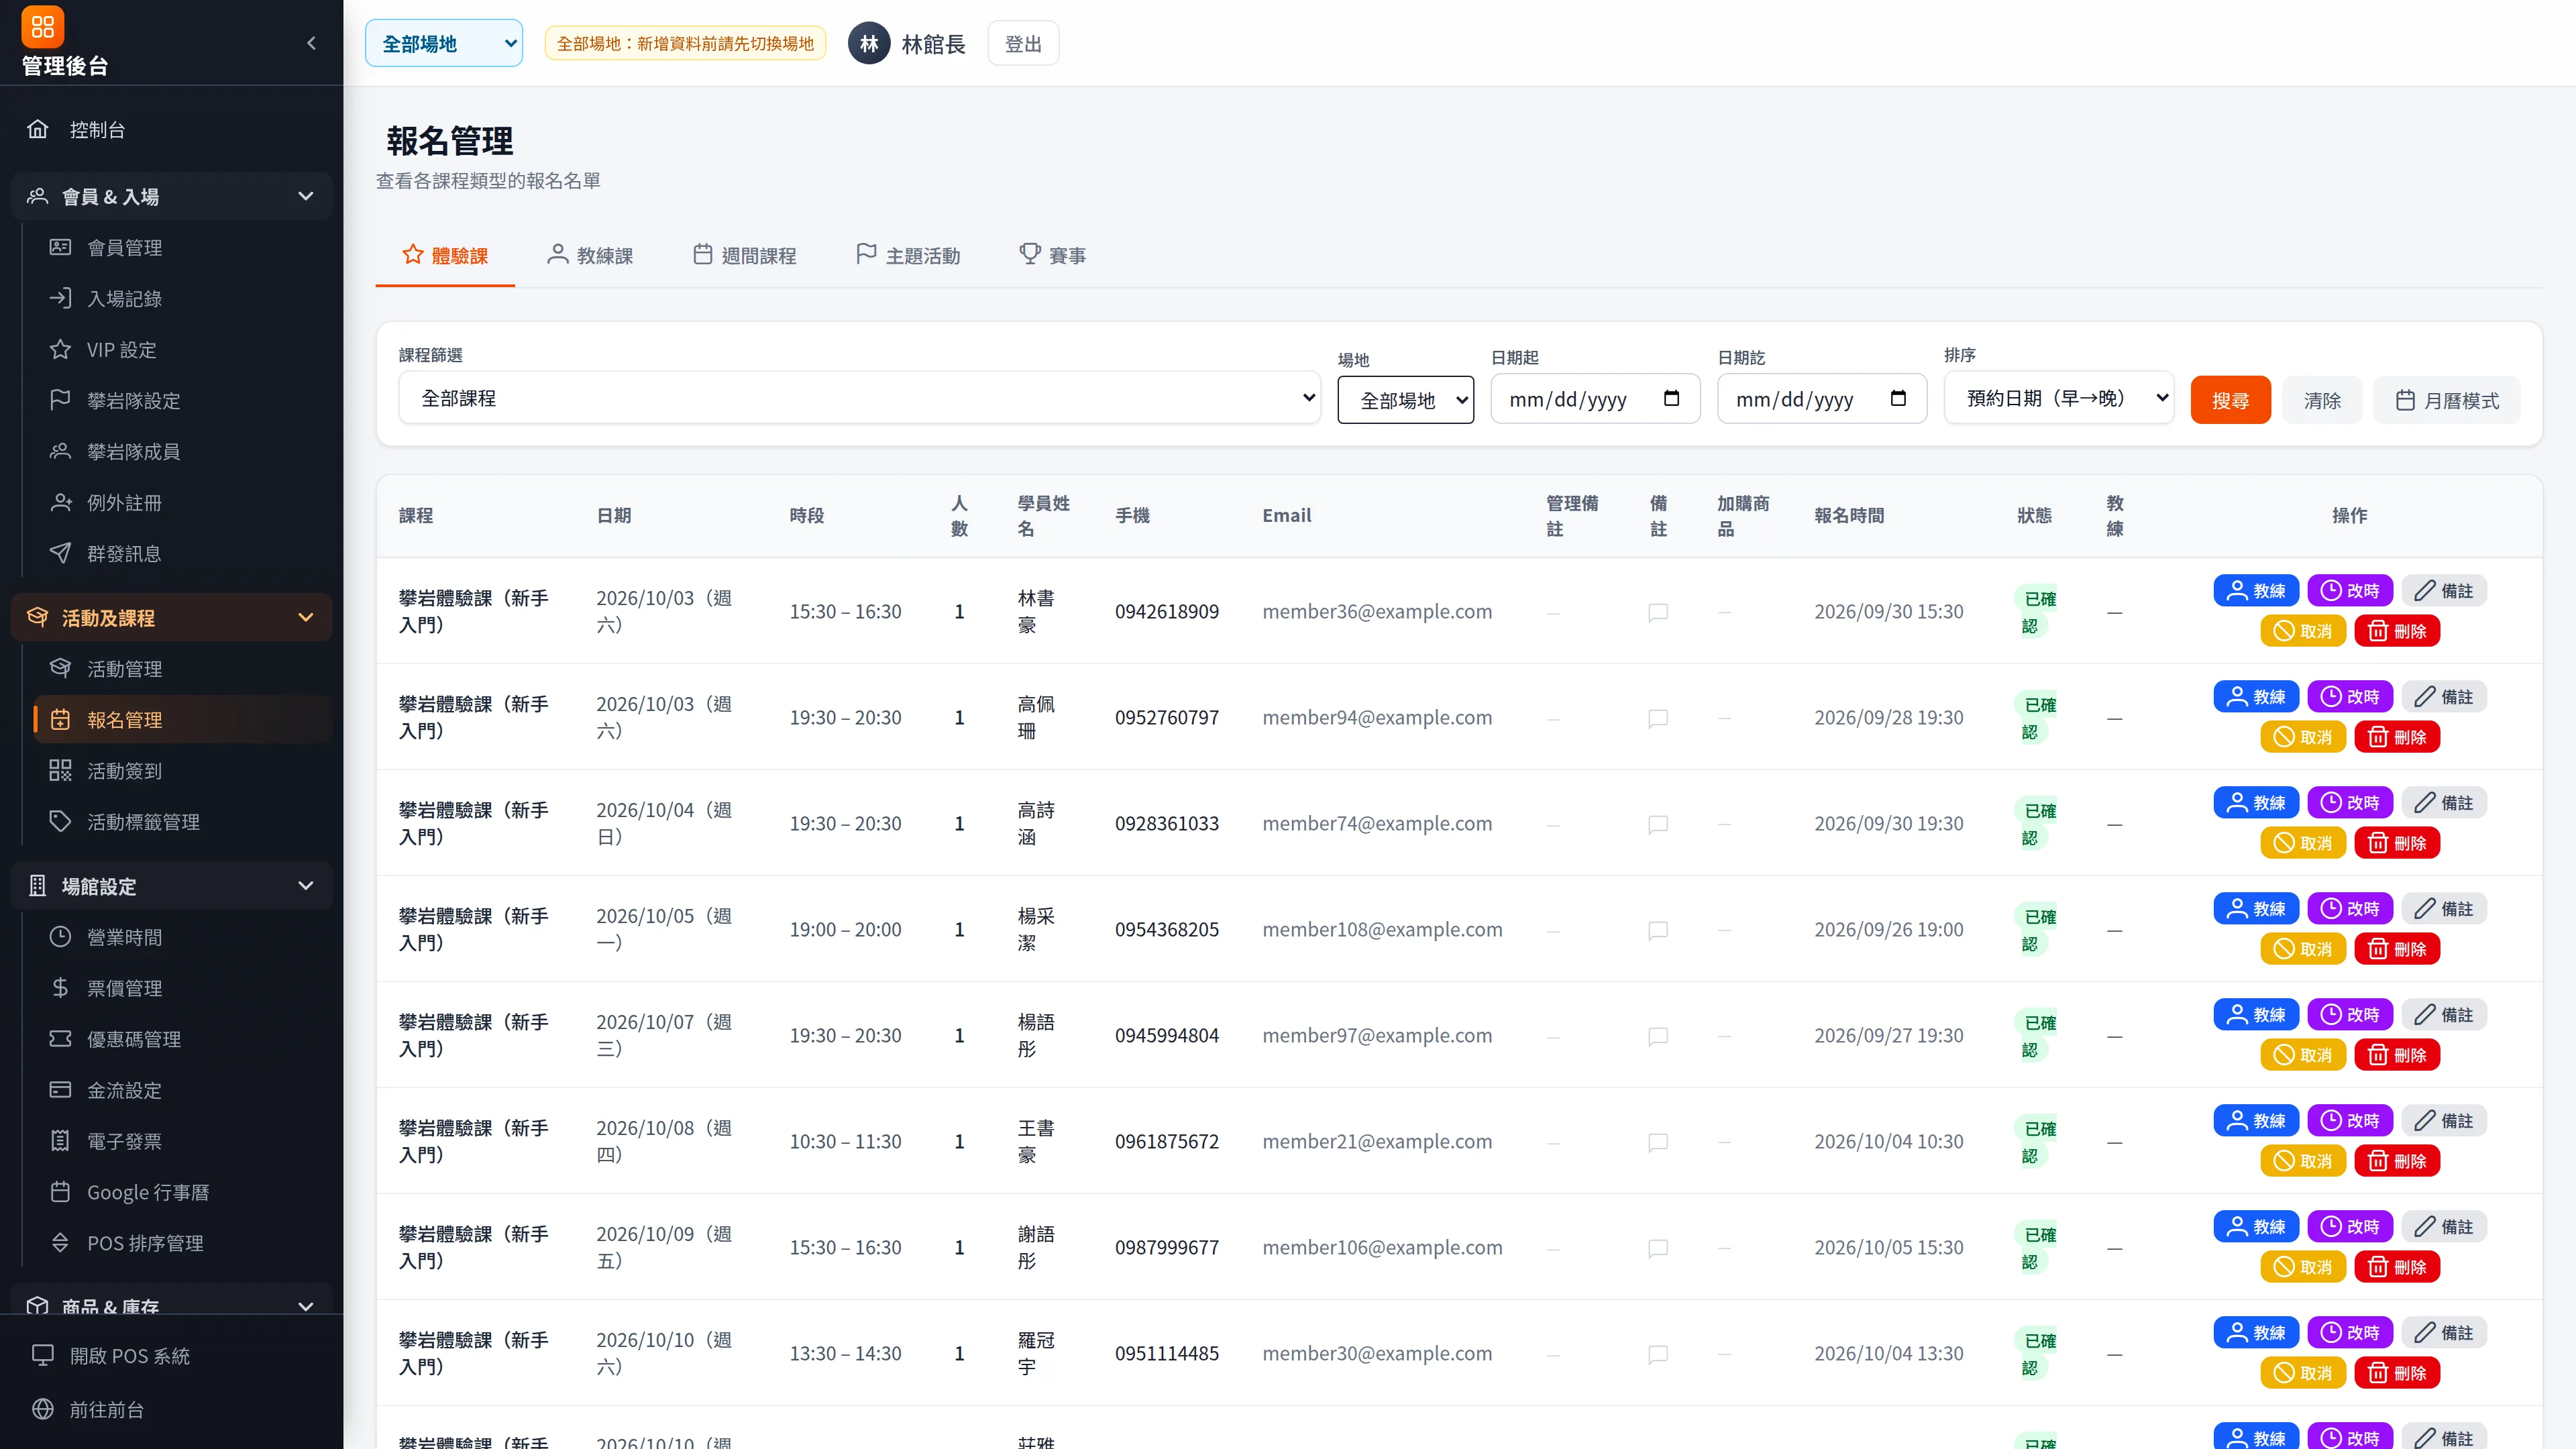Collapse the 活動及課程 section
This screenshot has height=1449, width=2576.
[x=172, y=617]
